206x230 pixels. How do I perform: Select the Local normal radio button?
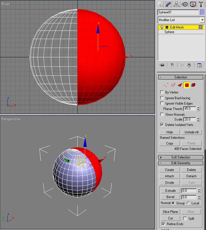pyautogui.click(x=188, y=203)
